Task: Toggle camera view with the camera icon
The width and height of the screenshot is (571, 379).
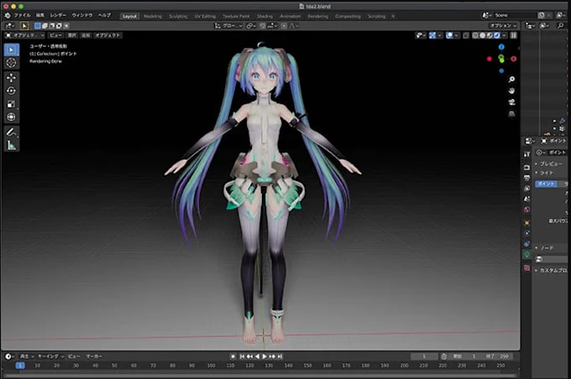Action: point(511,102)
